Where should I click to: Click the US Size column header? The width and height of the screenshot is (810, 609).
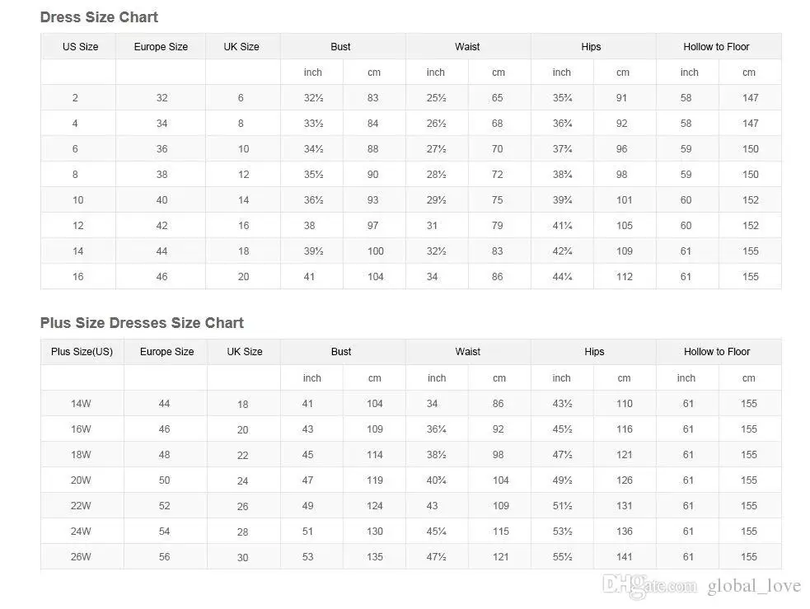point(80,46)
